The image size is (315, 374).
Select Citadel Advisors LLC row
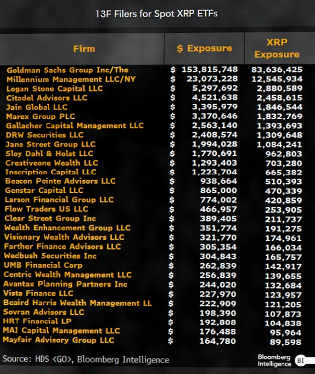point(154,98)
